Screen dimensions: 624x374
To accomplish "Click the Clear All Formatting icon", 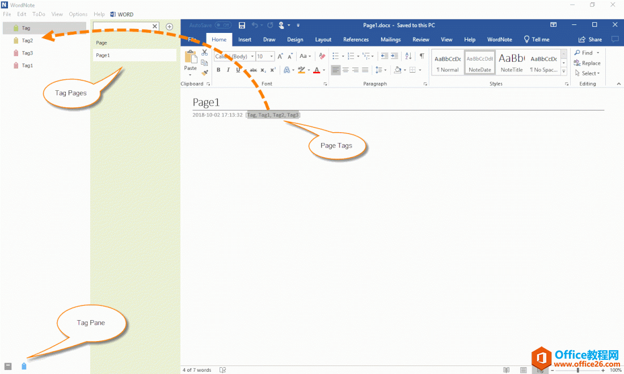I will tap(322, 56).
